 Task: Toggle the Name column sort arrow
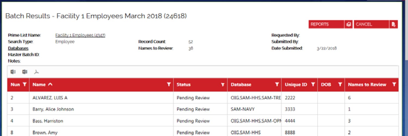click(50, 85)
